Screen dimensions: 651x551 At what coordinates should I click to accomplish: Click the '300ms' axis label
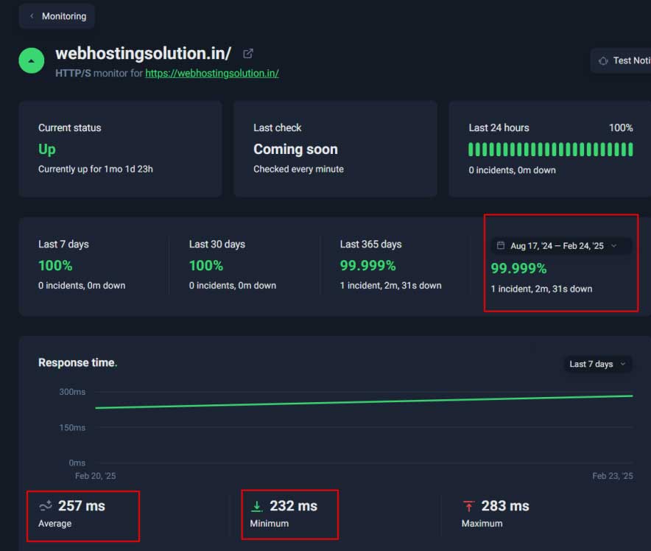point(72,392)
